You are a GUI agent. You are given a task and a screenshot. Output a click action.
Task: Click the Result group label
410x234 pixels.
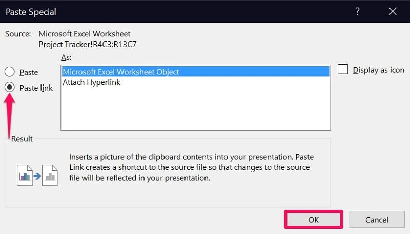tap(22, 139)
